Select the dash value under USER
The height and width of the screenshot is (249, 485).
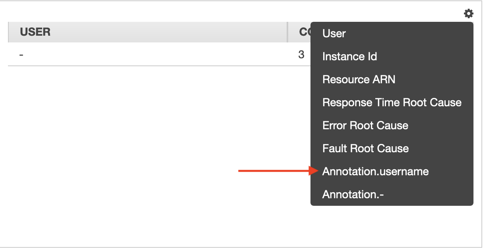(x=21, y=55)
